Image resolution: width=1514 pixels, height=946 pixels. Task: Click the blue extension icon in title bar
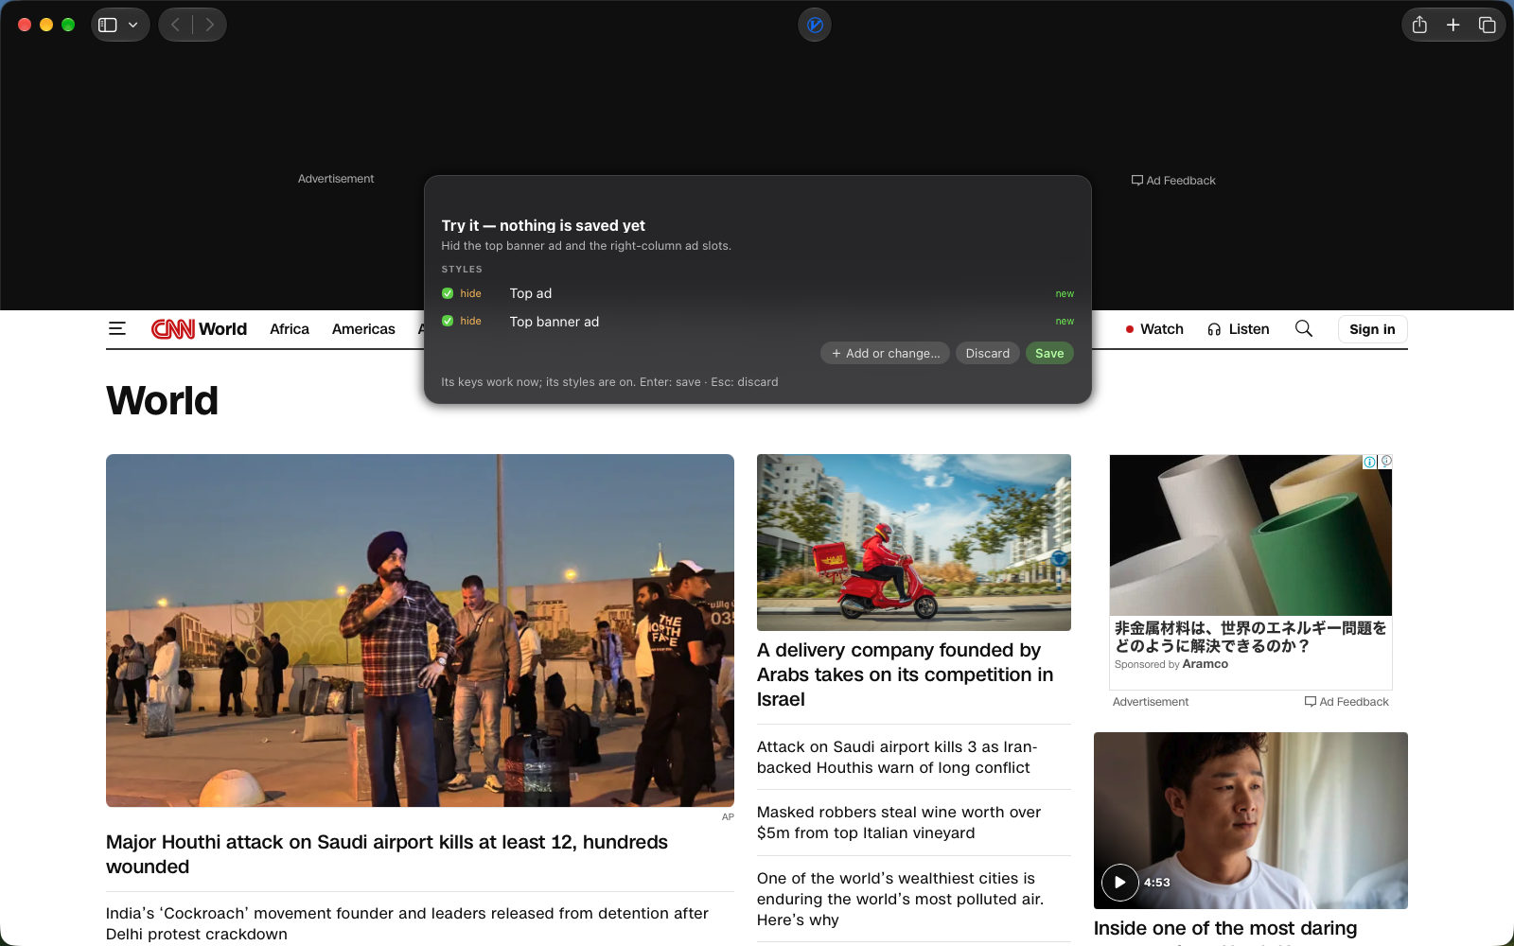coord(815,25)
